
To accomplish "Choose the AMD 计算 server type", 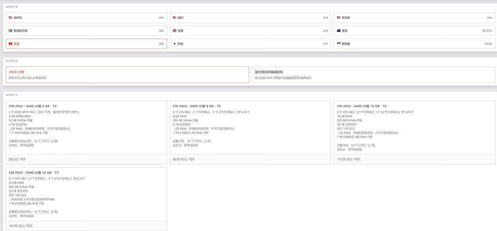I will [127, 75].
